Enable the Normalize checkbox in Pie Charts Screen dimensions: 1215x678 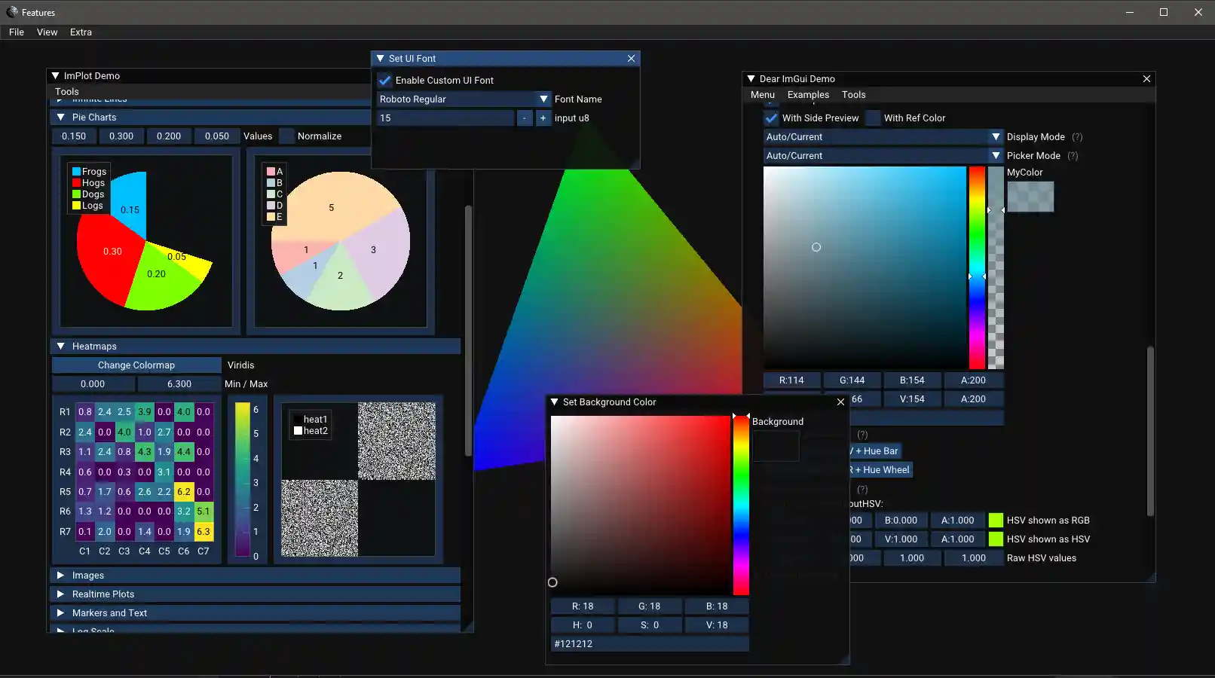[286, 136]
